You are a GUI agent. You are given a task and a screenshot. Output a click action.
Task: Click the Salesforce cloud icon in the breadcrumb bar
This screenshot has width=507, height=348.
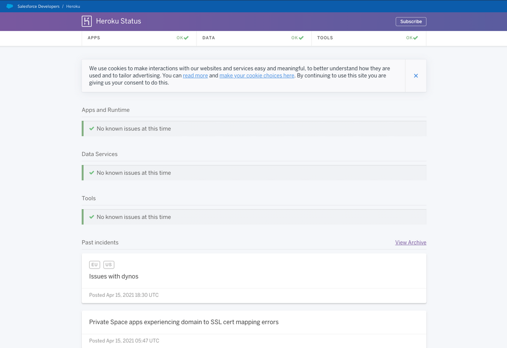pos(9,6)
